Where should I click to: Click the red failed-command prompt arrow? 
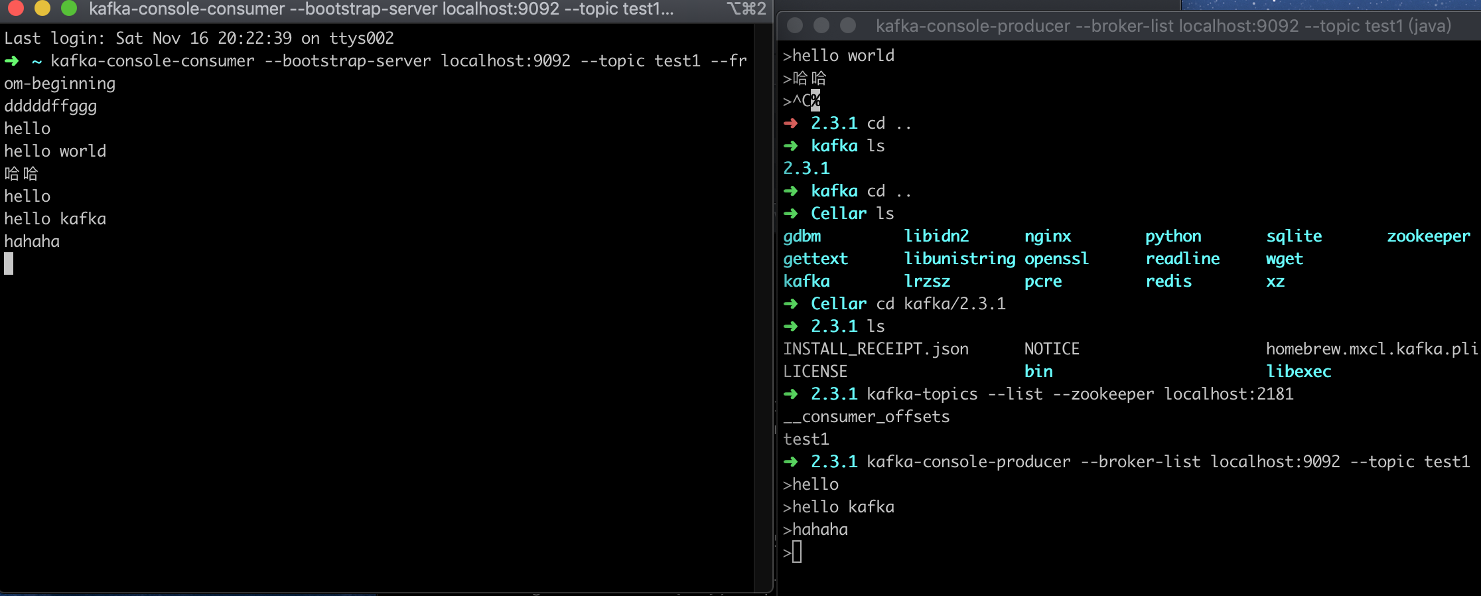click(x=790, y=123)
